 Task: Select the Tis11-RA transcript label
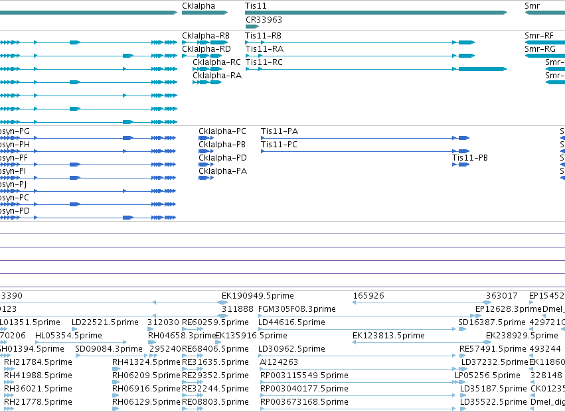point(264,49)
